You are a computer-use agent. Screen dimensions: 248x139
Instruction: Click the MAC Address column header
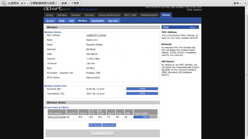click(57, 112)
